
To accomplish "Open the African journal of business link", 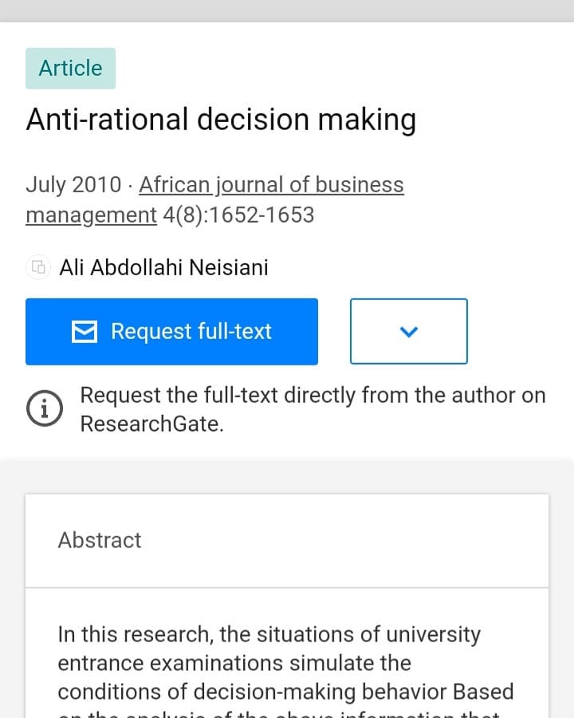I will tap(271, 185).
